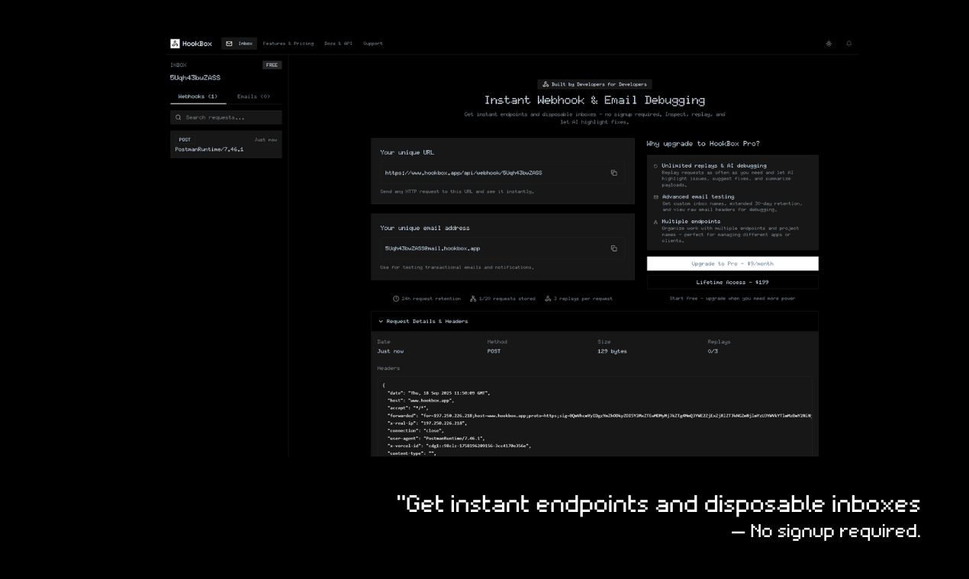Screen dimensions: 969x579
Task: Focus the Search requests field
Action: [x=230, y=117]
